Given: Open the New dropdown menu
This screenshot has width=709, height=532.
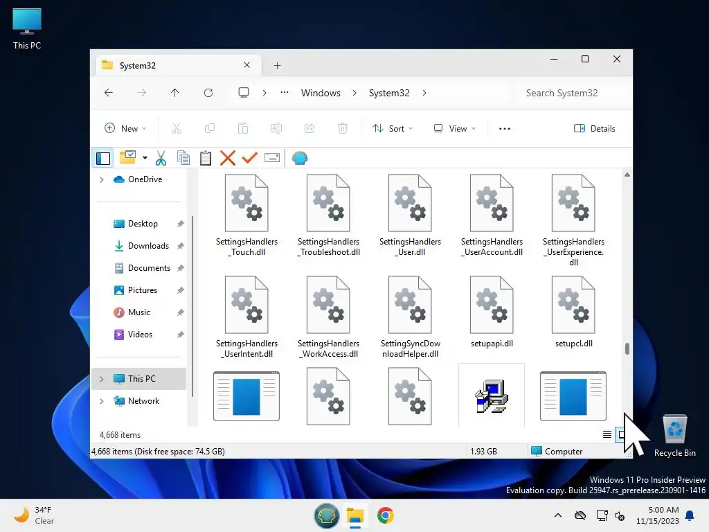Looking at the screenshot, I should coord(125,128).
